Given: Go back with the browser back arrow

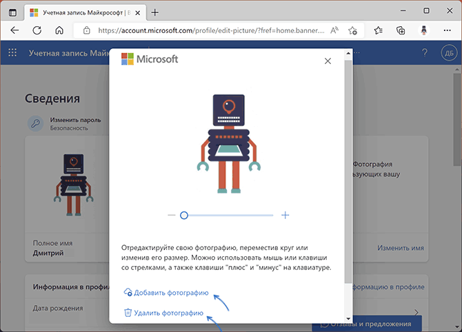Looking at the screenshot, I should point(14,30).
